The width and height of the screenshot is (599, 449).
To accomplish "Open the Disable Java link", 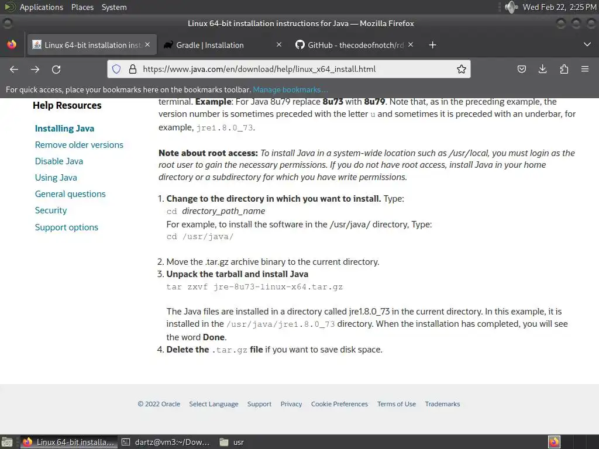I will click(59, 161).
